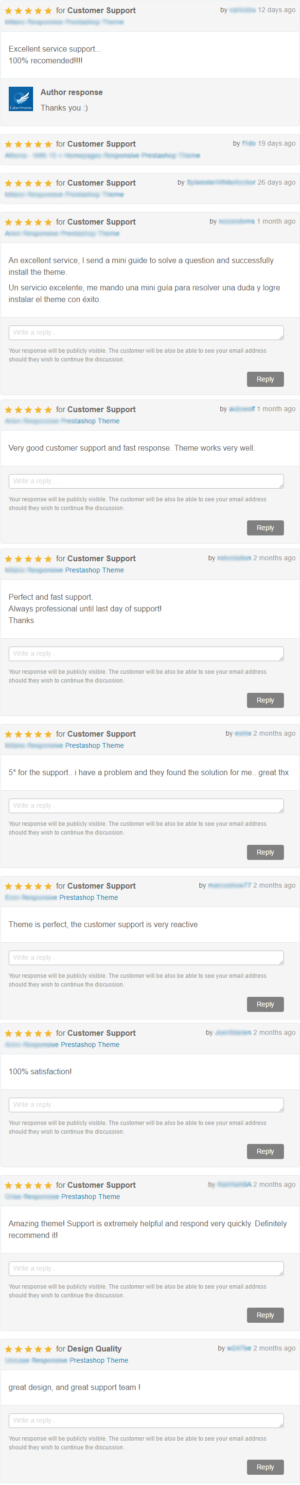Focus the reply box under the '5* for the support' review
The image size is (300, 1485).
146,806
